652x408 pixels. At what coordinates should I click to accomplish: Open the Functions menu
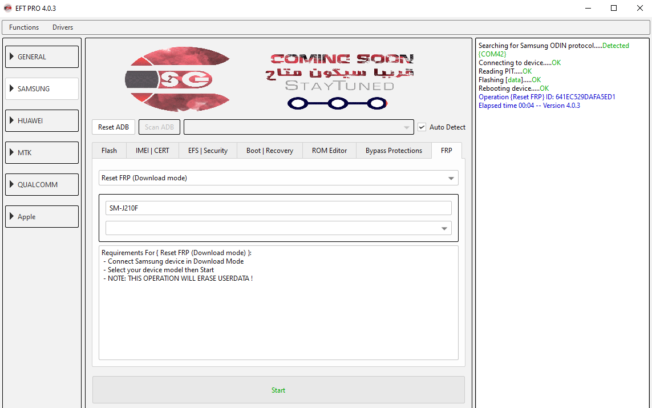click(x=24, y=27)
